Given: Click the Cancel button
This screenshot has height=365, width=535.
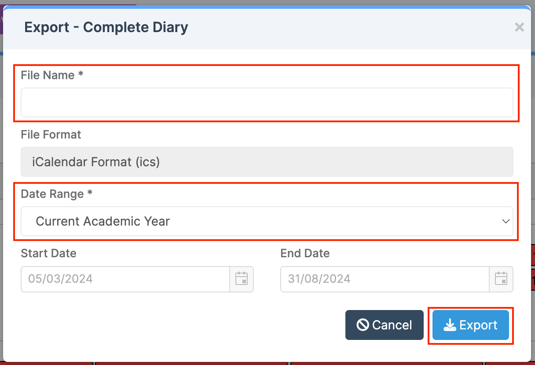Looking at the screenshot, I should click(x=384, y=325).
